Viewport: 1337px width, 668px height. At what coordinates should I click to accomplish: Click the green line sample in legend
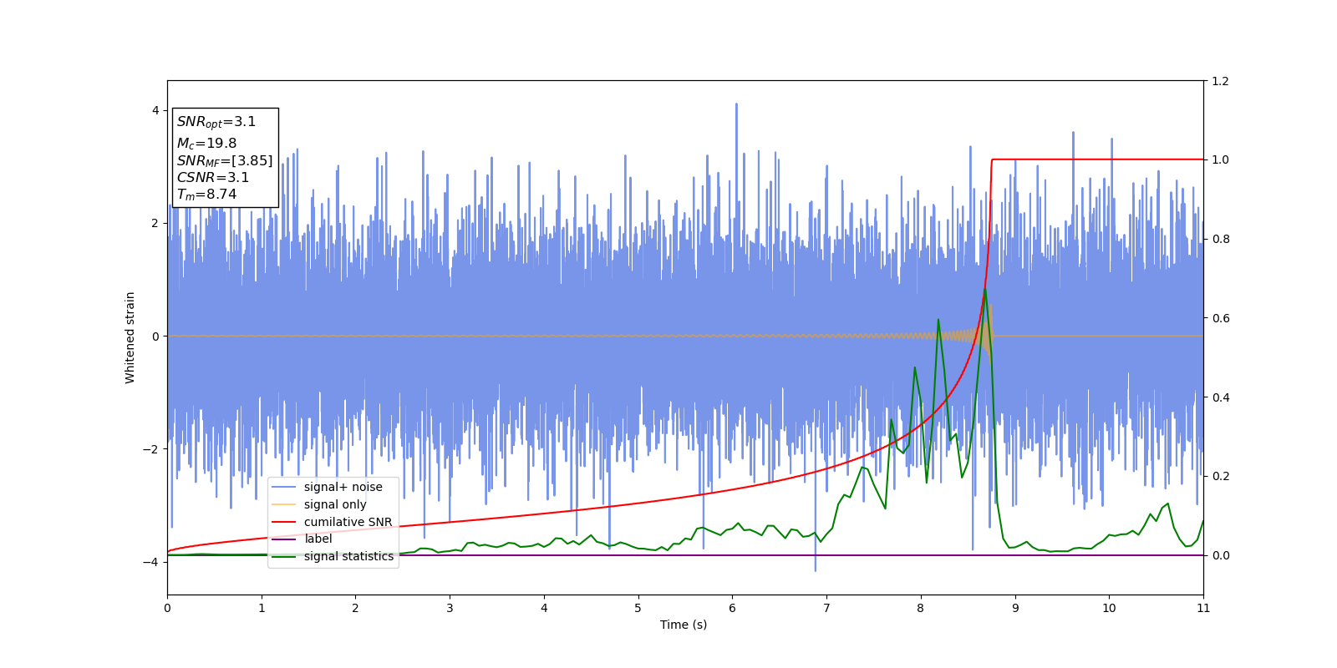pyautogui.click(x=284, y=556)
